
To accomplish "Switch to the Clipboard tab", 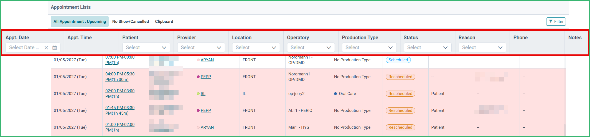I will point(164,22).
